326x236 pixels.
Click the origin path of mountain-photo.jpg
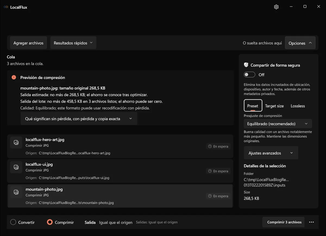tap(76, 203)
